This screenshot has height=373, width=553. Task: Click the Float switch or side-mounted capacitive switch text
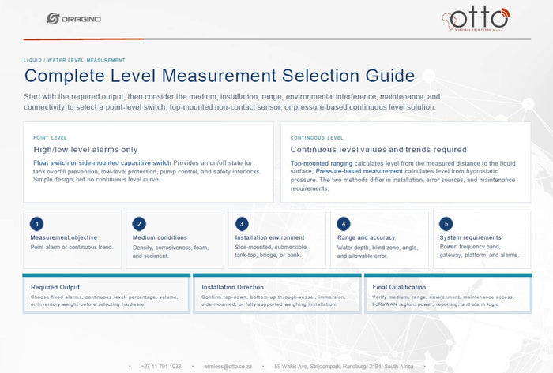click(102, 163)
